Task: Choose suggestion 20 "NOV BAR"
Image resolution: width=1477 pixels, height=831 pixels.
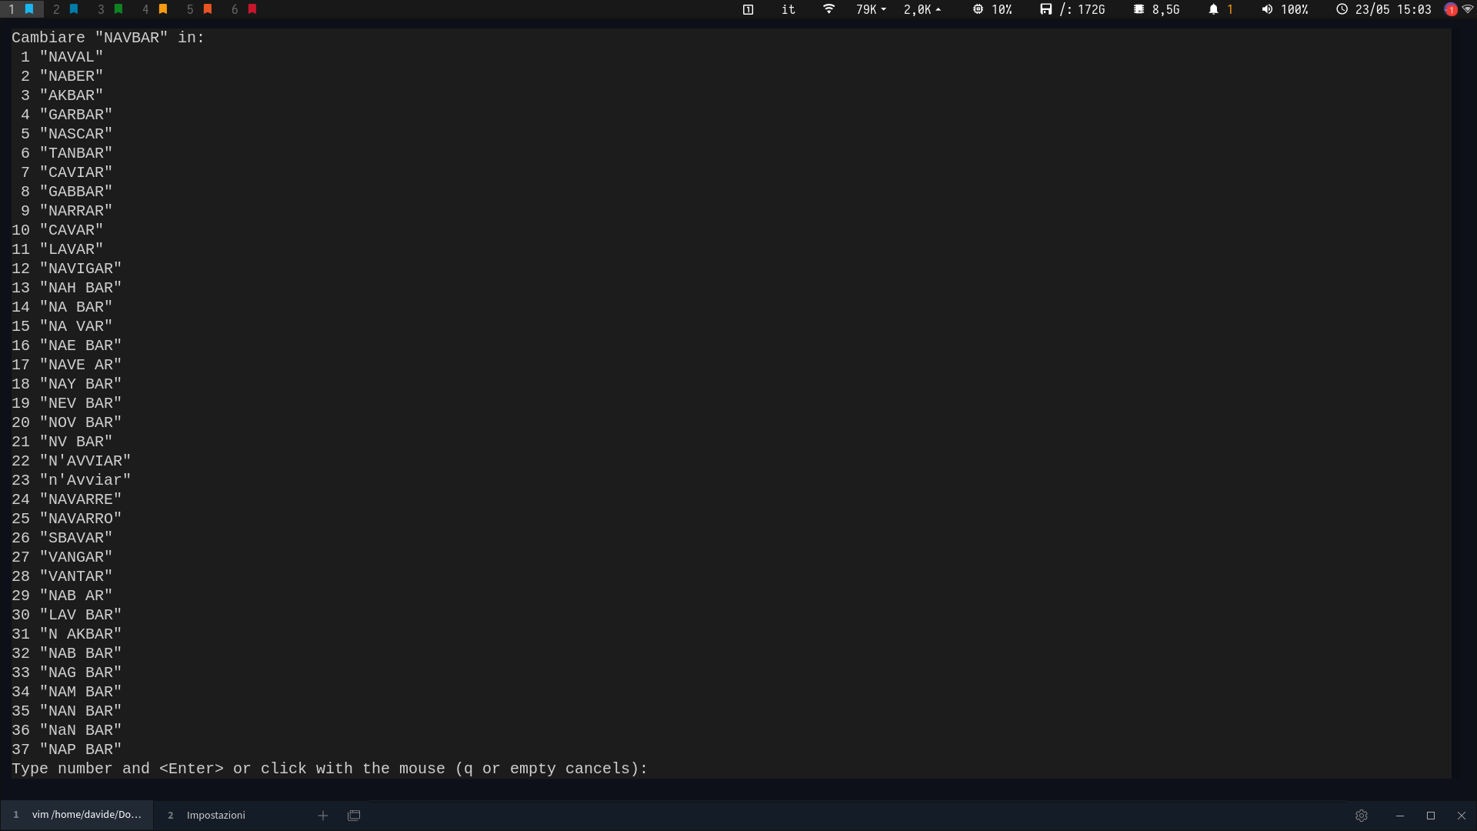Action: [67, 422]
